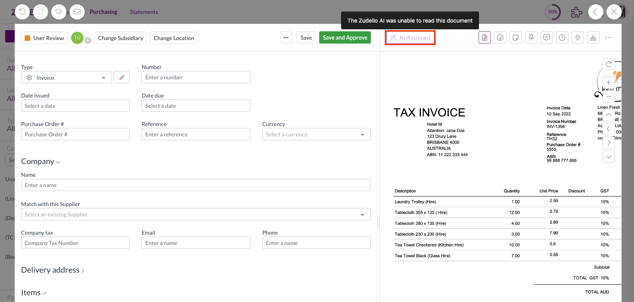Viewport: 634px width, 302px height.
Task: Focus the company Email field
Action: pos(196,243)
